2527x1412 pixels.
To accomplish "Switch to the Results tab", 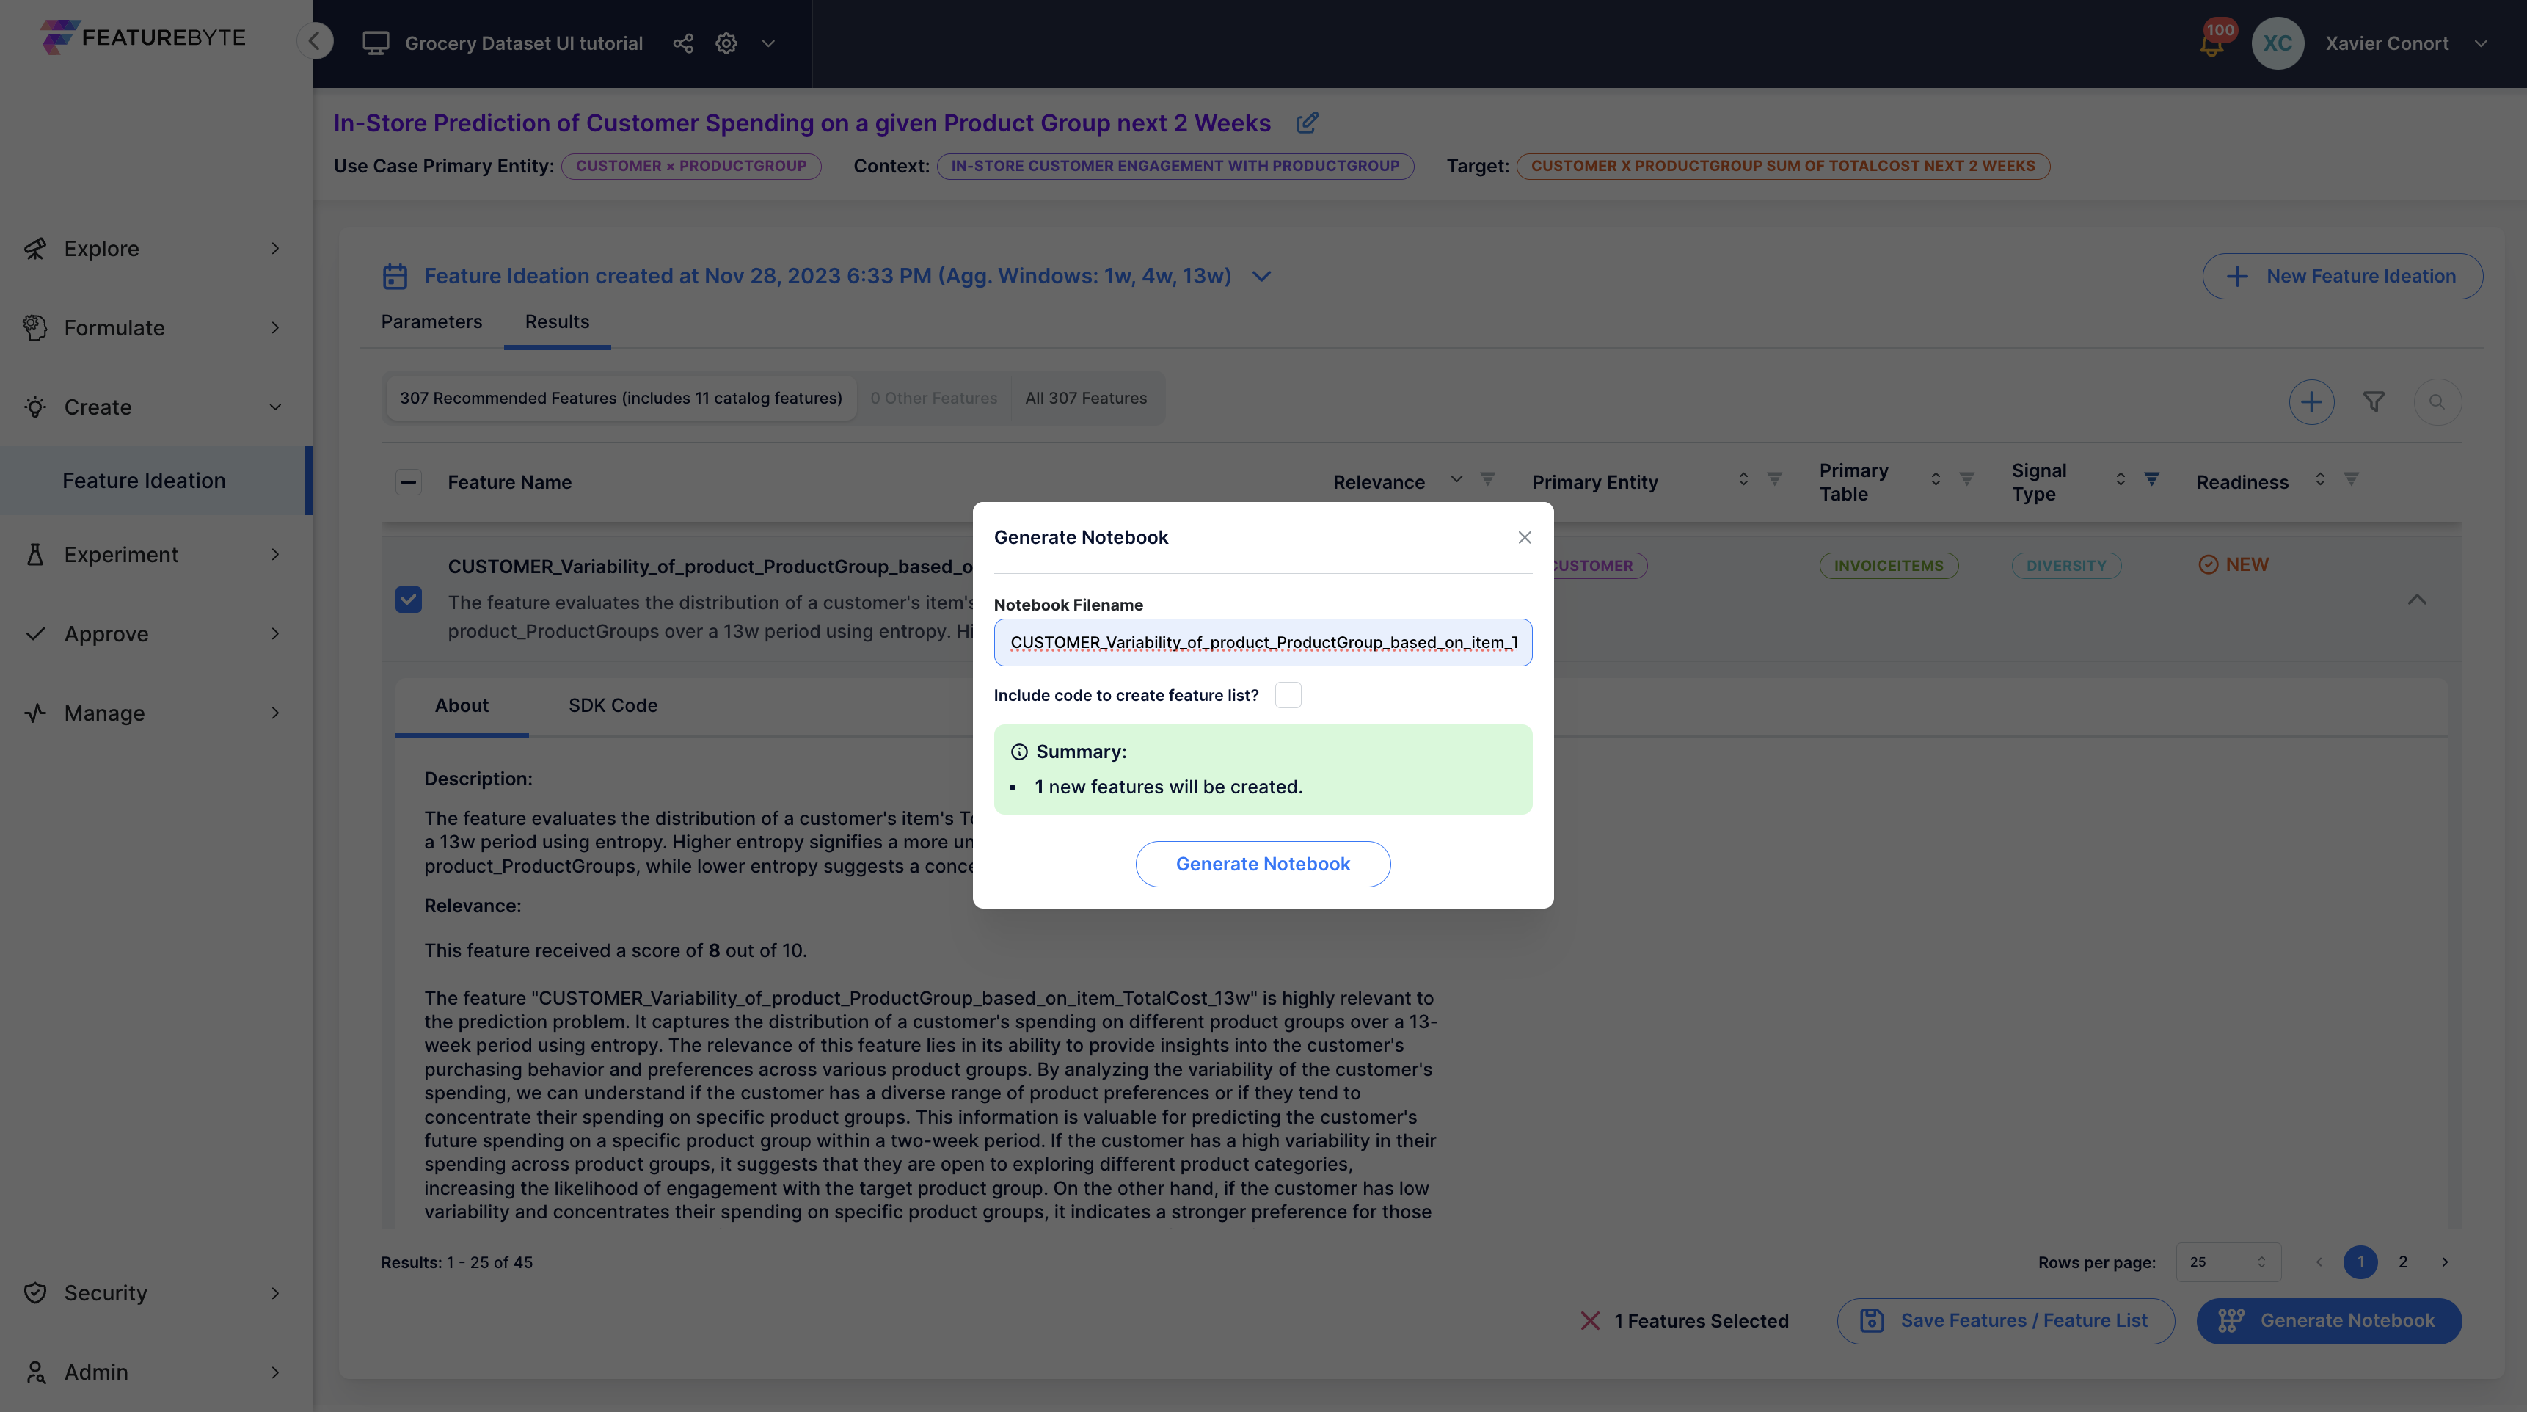I will (x=557, y=322).
